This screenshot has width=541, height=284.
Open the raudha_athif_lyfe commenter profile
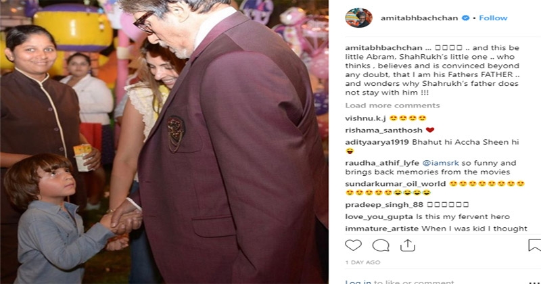pos(382,163)
